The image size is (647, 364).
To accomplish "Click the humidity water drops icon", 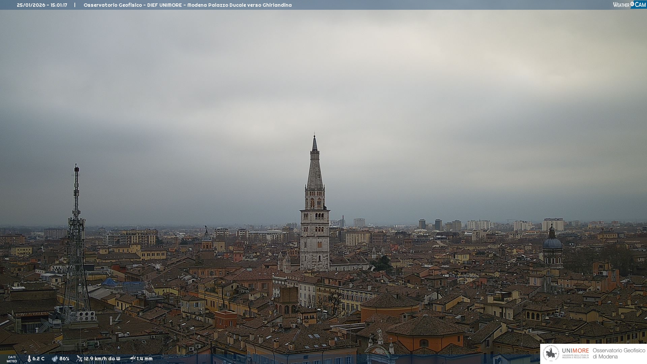I will point(55,359).
